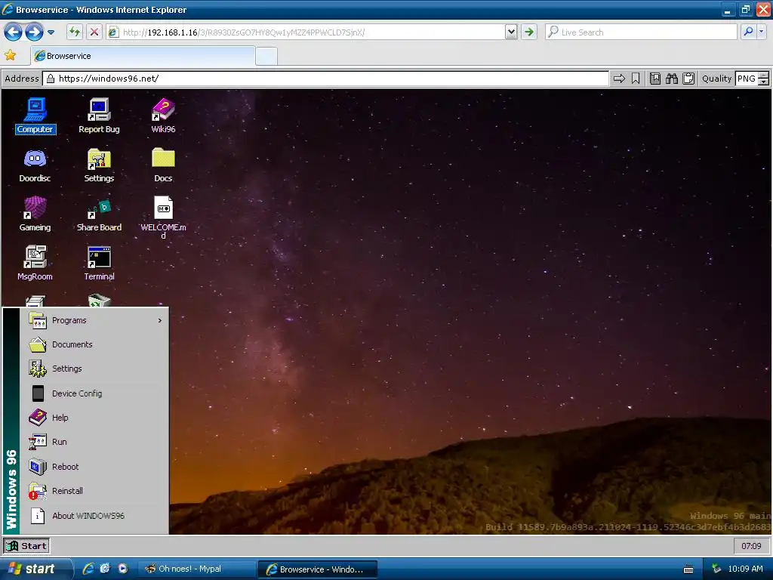Viewport: 773px width, 580px height.
Task: Launch the Doordisc desktop icon
Action: click(x=35, y=165)
